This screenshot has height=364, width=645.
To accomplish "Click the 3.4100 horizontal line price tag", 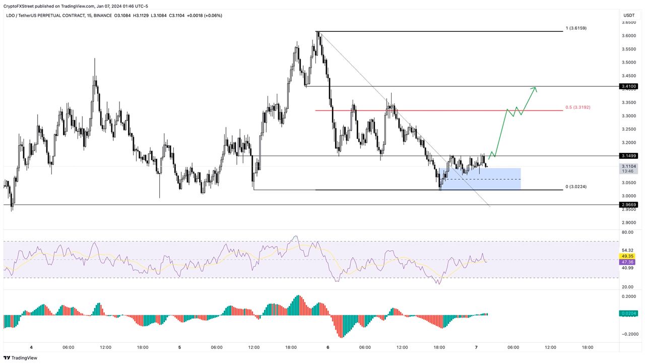I will click(x=629, y=87).
